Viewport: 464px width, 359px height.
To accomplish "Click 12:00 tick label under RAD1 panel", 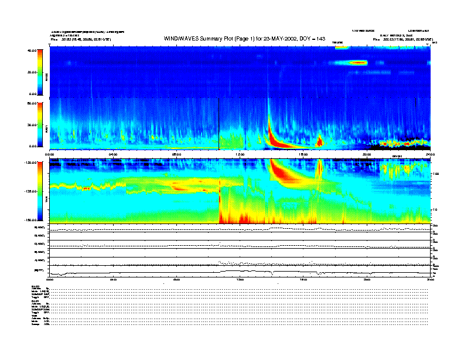I will point(240,154).
